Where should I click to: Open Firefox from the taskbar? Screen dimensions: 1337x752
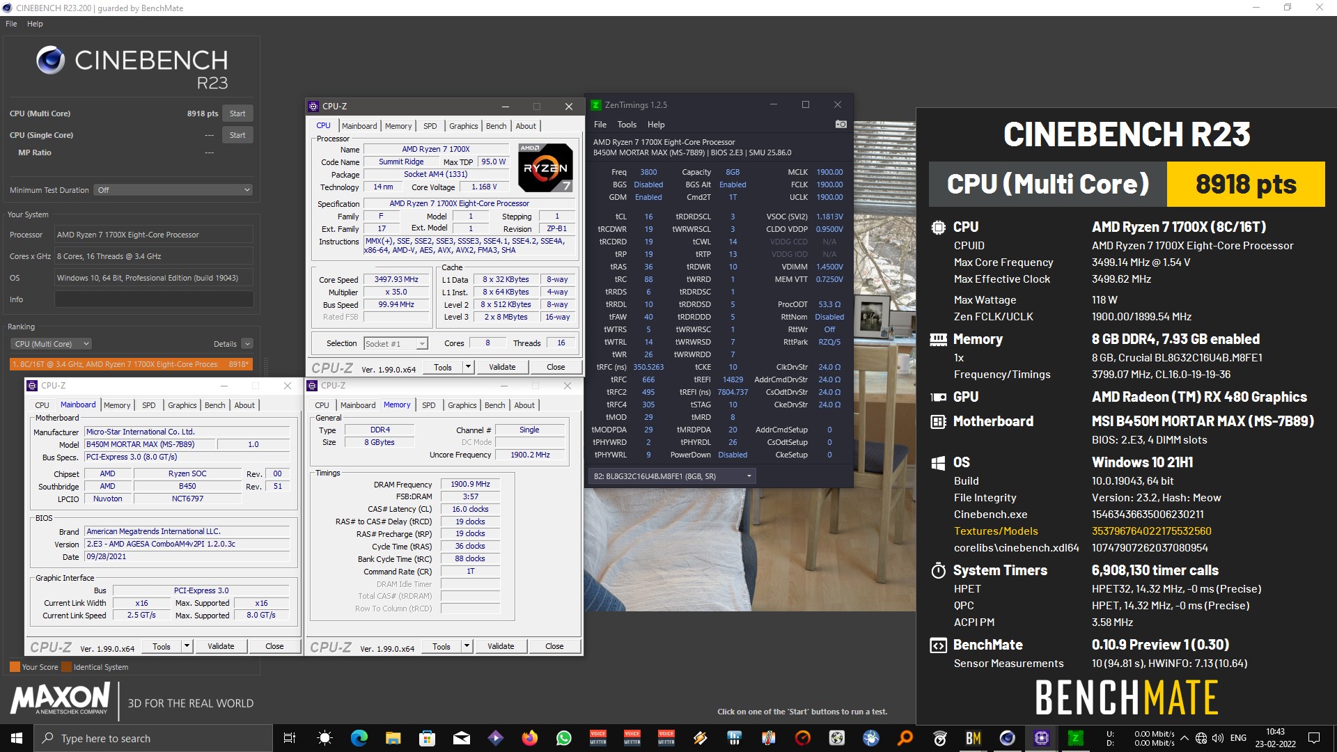[529, 738]
